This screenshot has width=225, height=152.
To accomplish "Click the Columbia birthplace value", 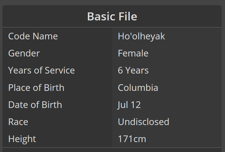I will coord(138,87).
